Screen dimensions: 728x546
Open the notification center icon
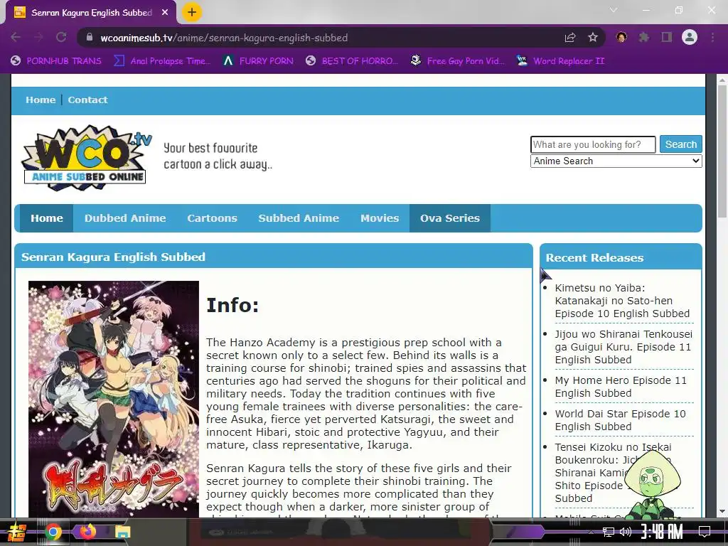(705, 532)
